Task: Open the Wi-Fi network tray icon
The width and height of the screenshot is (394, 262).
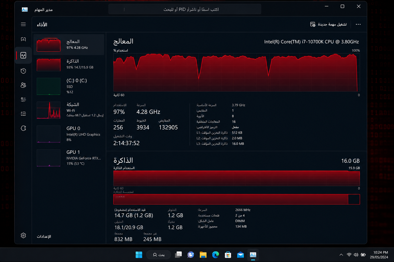Action: (349, 255)
